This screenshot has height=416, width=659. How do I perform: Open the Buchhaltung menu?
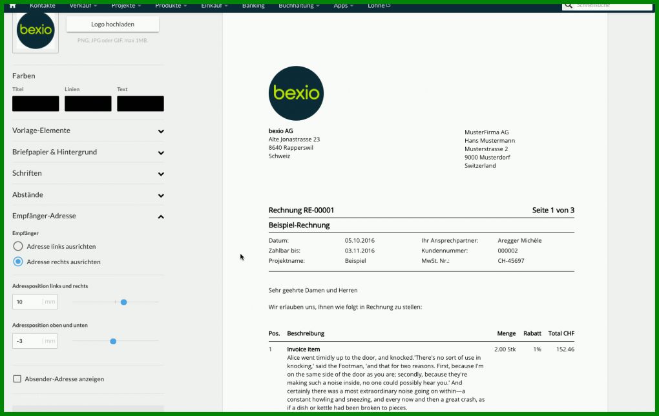pos(299,6)
